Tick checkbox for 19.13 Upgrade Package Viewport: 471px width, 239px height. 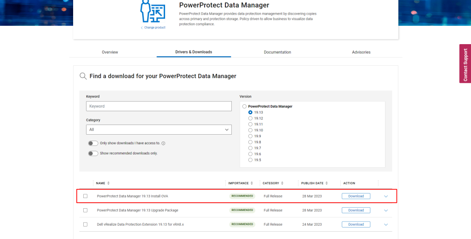point(85,210)
